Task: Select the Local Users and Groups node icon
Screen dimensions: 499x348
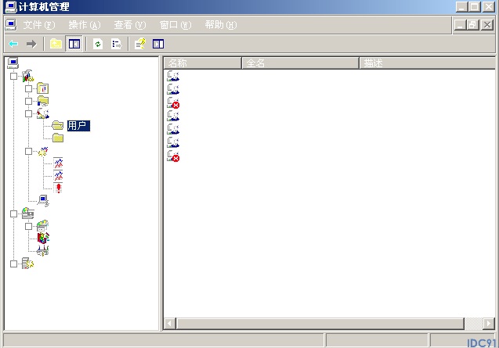Action: (x=43, y=113)
